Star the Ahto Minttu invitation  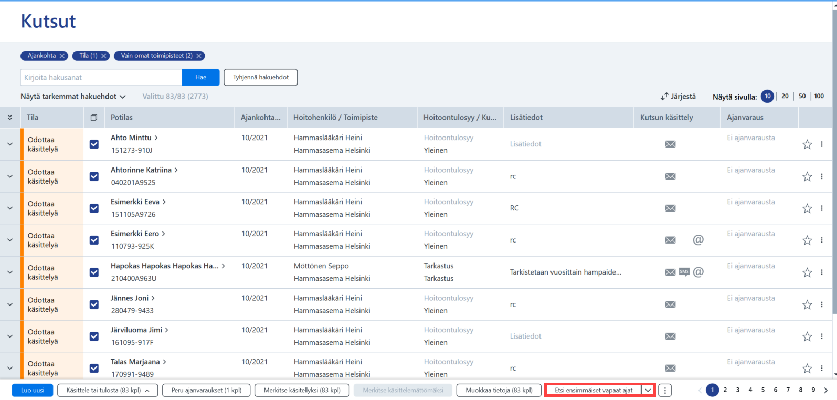(807, 144)
